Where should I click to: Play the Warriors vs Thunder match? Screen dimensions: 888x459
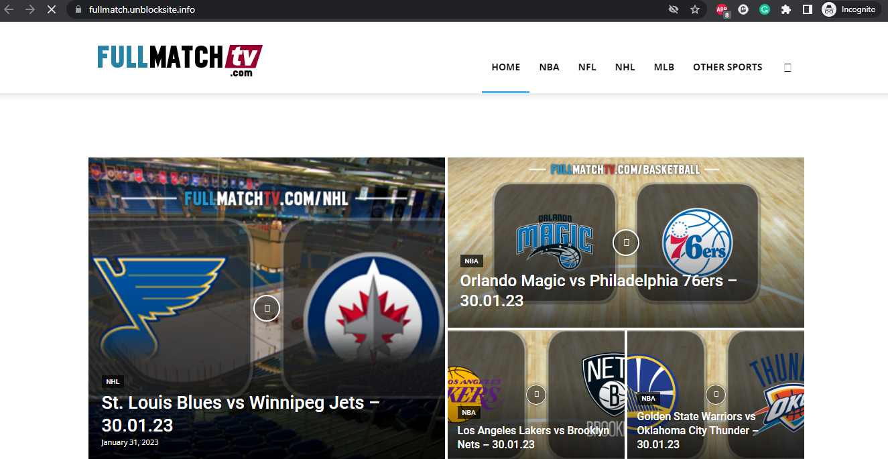(715, 395)
